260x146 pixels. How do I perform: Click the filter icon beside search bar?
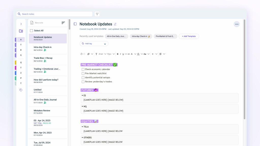tap(97, 14)
